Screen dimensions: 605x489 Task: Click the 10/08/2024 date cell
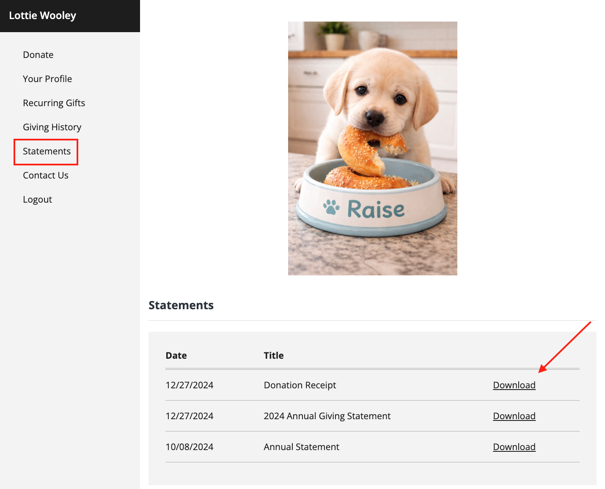(x=190, y=447)
